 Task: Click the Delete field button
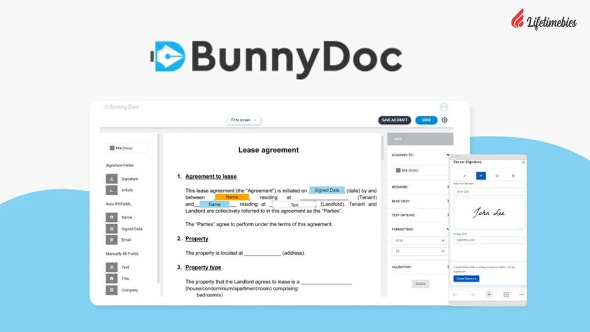pos(421,284)
